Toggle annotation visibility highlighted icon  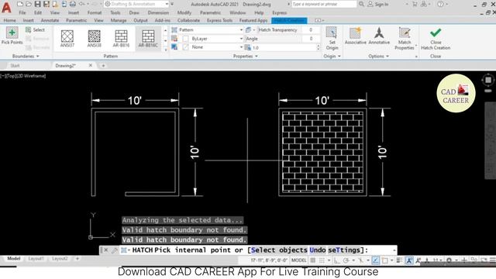tap(408, 260)
